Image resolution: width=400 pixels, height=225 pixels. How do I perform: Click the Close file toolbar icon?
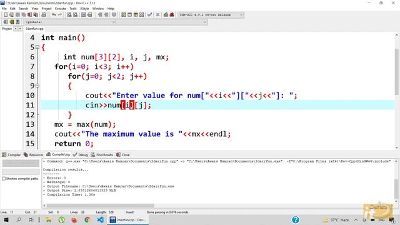(30, 15)
